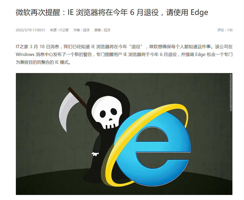Open the article's main illustration thumbnail
The width and height of the screenshot is (244, 200).
click(124, 134)
